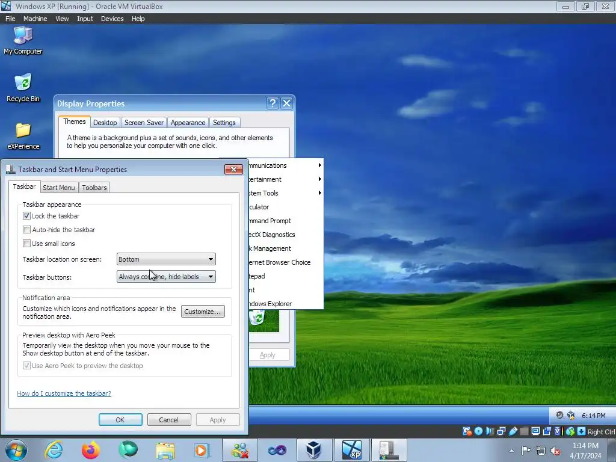Select Taskbar Properties taskbar button
The height and width of the screenshot is (462, 616).
(x=389, y=450)
